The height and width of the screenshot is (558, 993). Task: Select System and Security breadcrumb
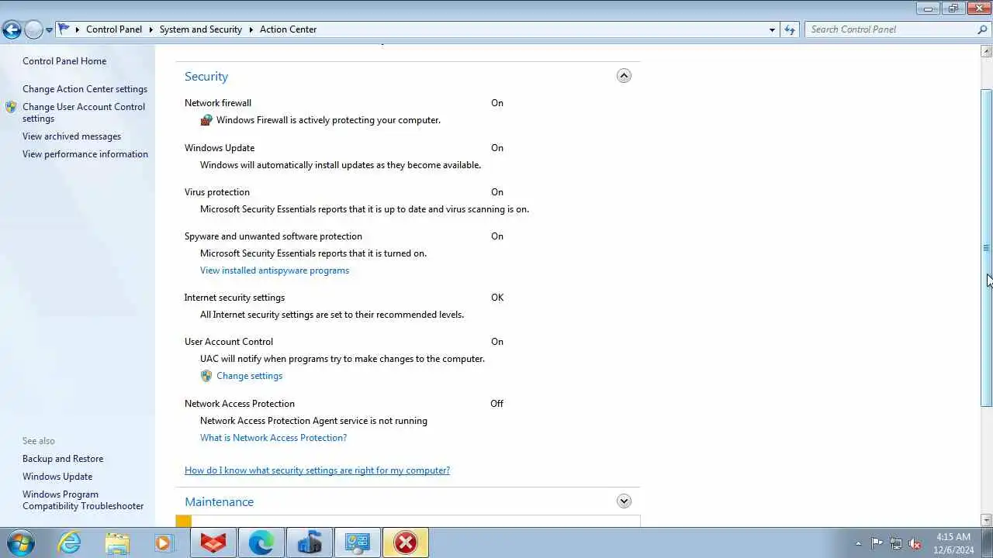[201, 29]
